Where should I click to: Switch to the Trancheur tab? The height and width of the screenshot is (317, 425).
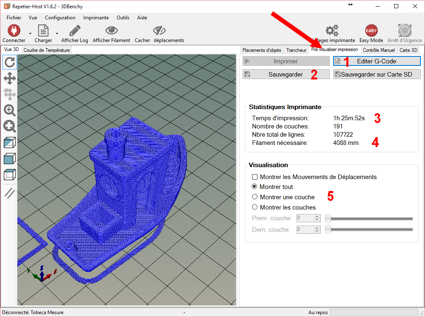pos(296,50)
